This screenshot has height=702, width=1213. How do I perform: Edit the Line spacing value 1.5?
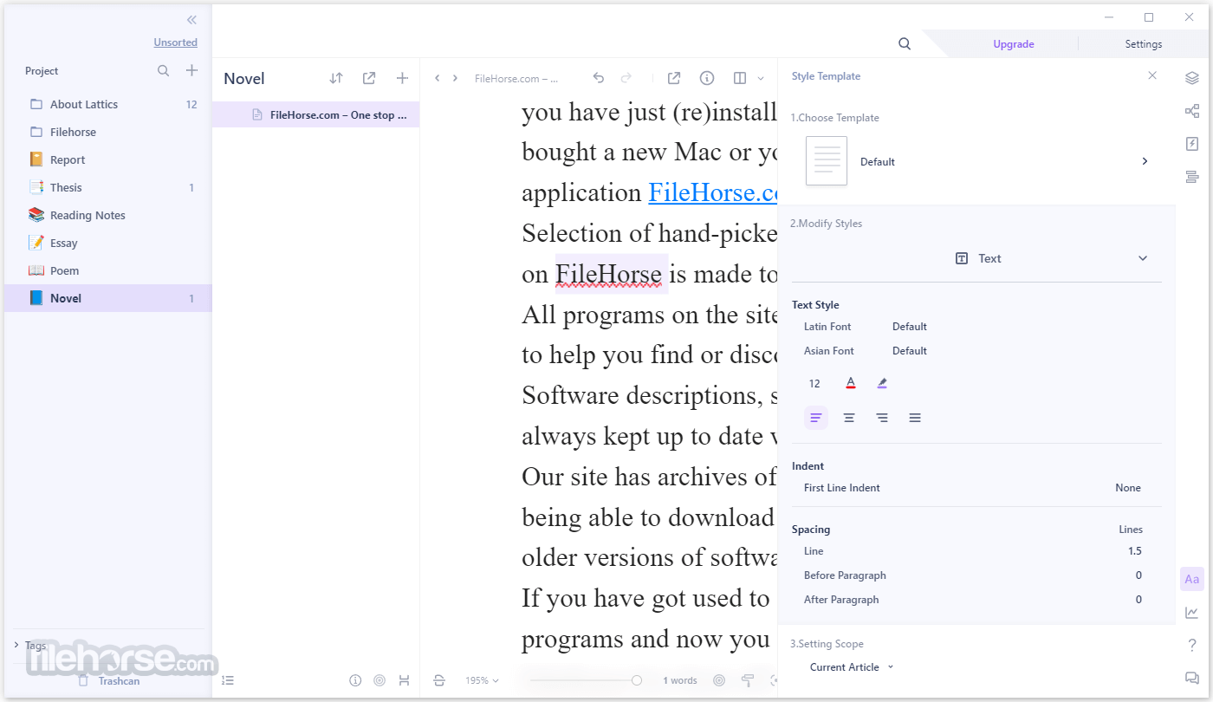tap(1135, 551)
